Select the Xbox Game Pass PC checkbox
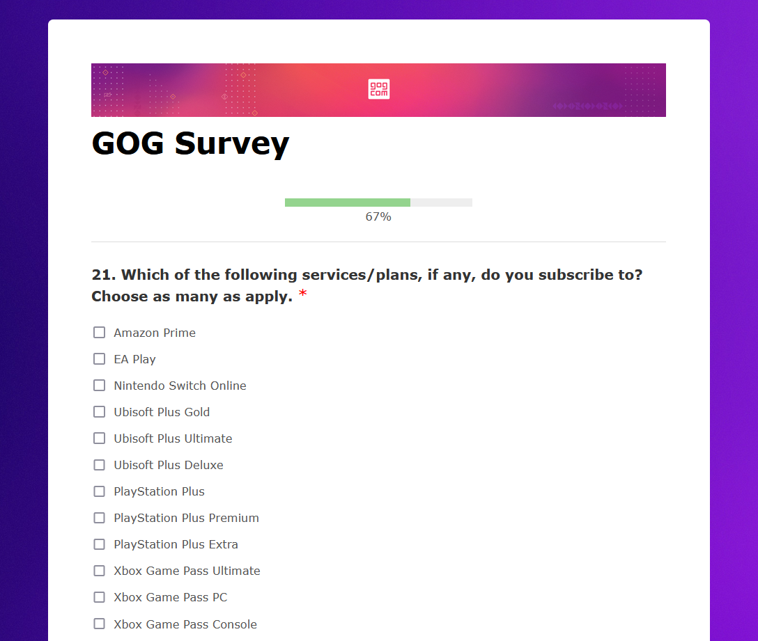 [x=99, y=598]
